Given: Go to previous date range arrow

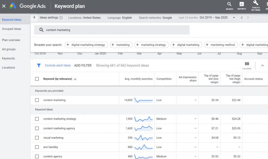Looking at the screenshot, I should [x=242, y=18].
